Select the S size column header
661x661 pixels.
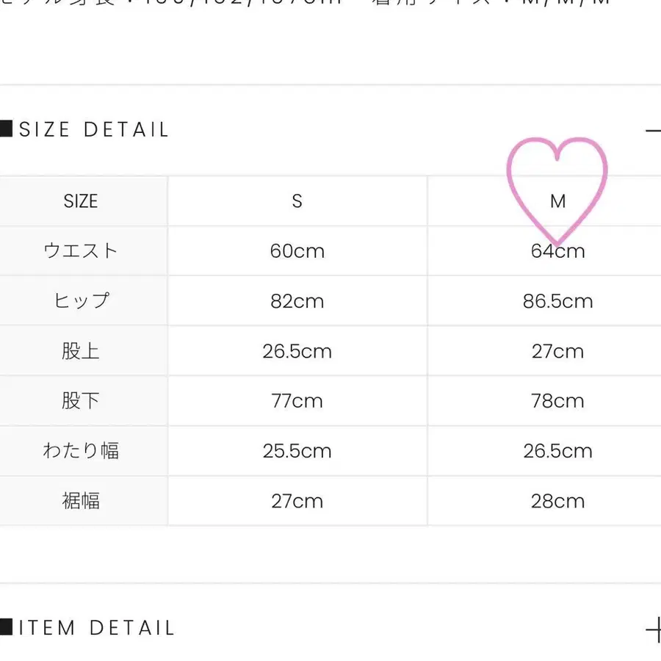297,201
